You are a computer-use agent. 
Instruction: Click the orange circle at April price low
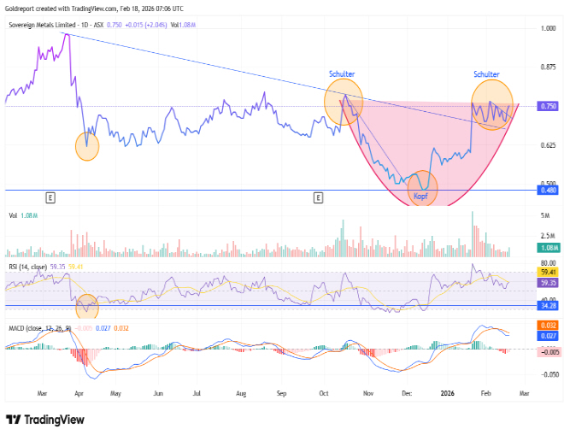tap(87, 146)
